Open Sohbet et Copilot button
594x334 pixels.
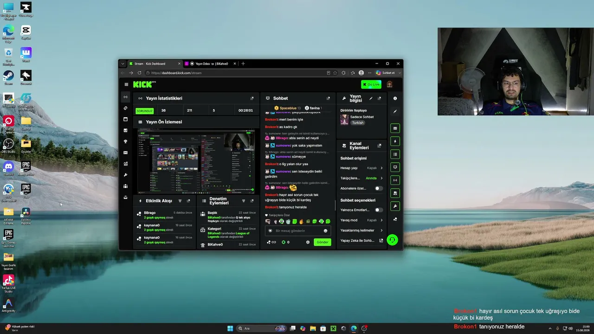point(385,73)
